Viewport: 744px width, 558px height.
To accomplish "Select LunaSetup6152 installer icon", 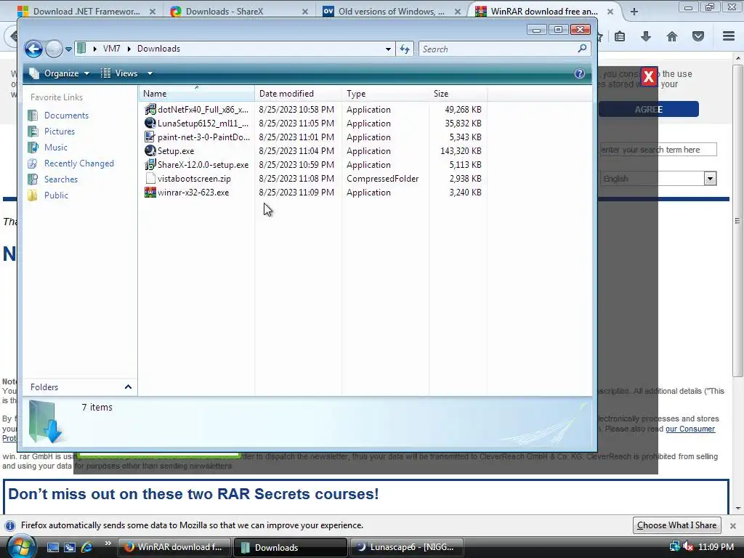I will 150,124.
